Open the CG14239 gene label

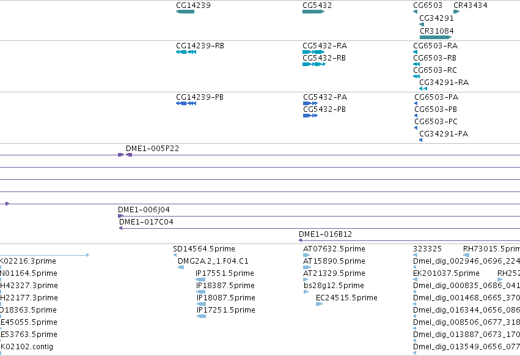[x=193, y=6]
